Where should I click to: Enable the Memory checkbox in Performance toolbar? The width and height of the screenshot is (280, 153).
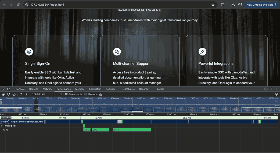point(86,94)
